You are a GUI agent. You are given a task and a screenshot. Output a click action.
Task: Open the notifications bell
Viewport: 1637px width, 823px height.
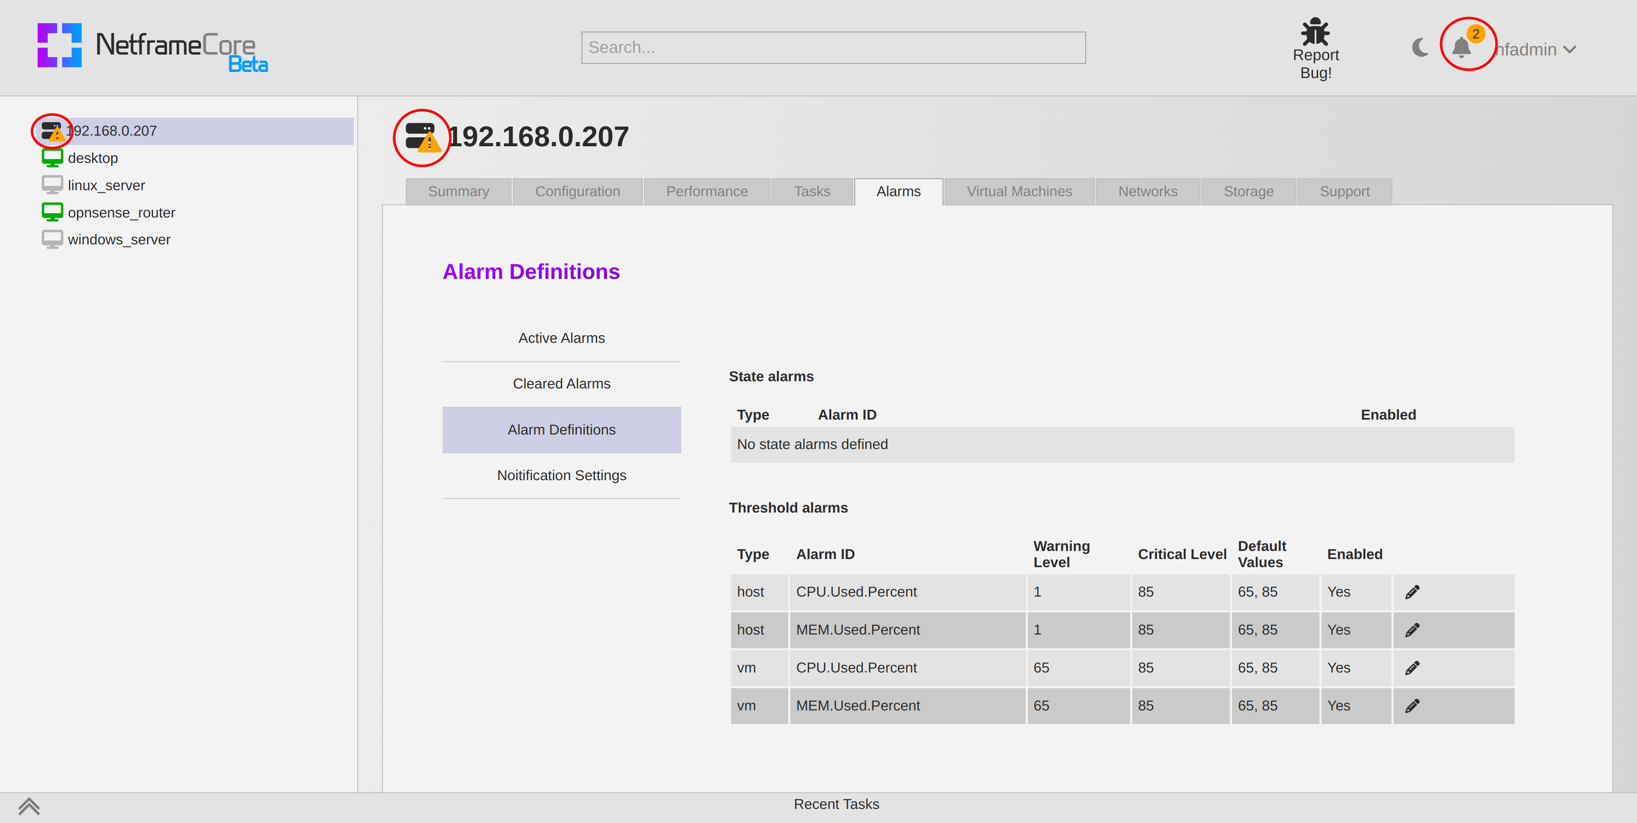pos(1462,48)
